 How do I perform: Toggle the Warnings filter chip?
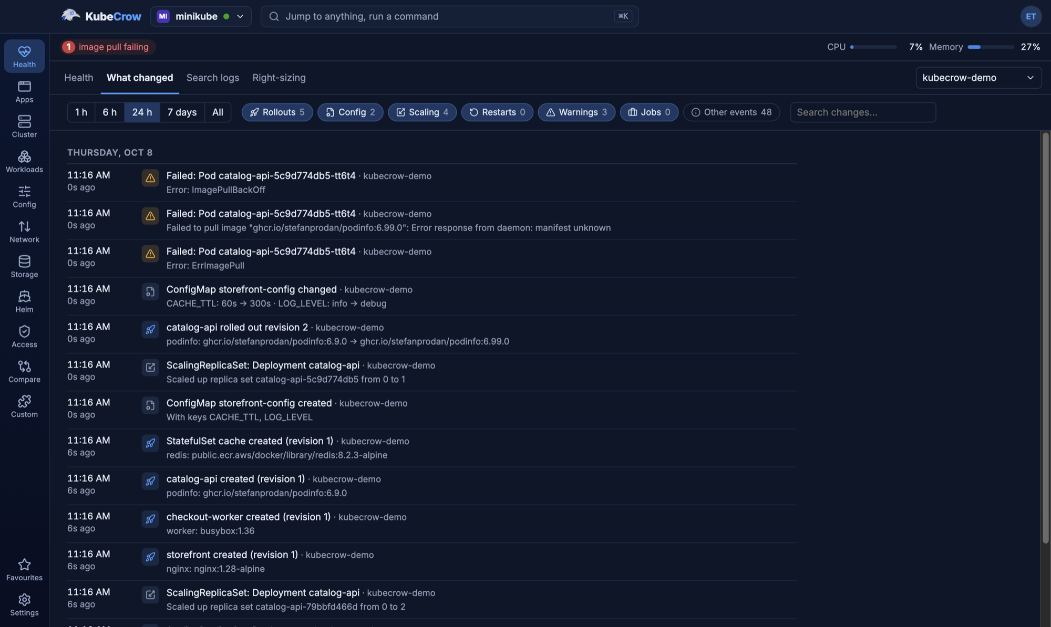(576, 112)
